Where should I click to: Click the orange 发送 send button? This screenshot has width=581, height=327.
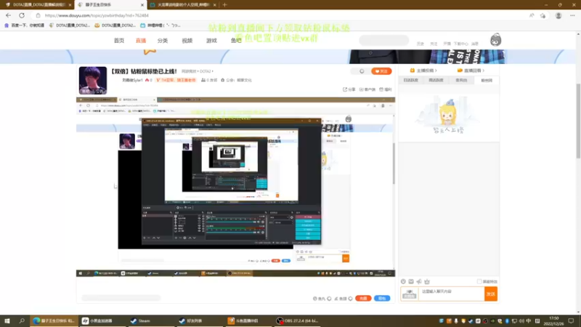click(491, 294)
